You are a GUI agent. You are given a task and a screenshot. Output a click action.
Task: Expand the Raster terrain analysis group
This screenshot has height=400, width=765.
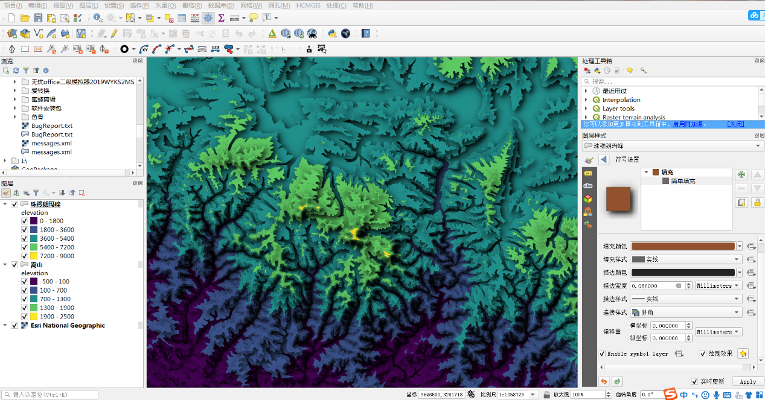[586, 118]
